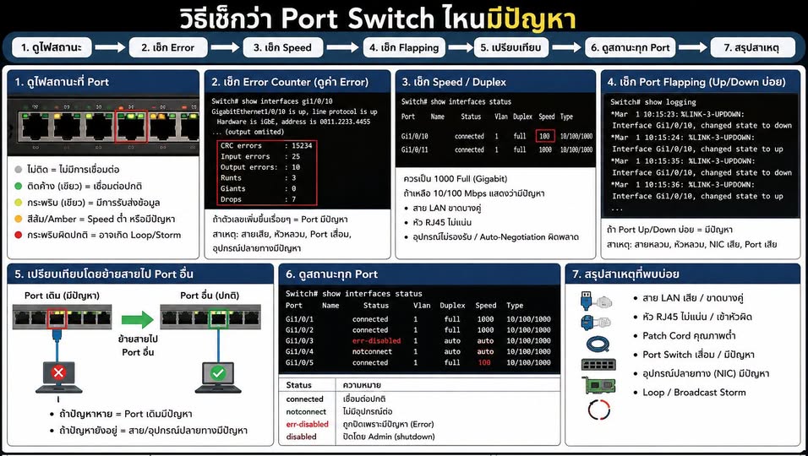
Task: Click step pill 2. เช็ก Error
Action: 168,47
